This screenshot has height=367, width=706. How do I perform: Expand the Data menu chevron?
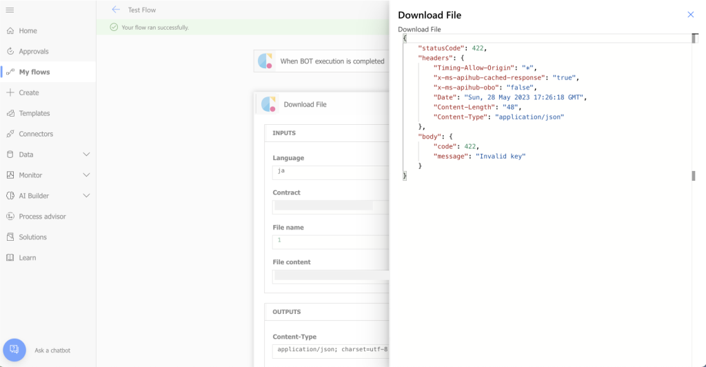pos(86,155)
